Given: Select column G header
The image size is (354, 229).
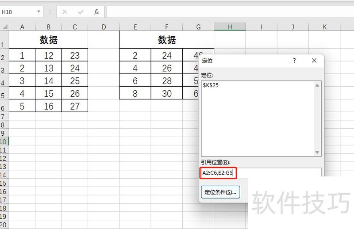Looking at the screenshot, I should (198, 27).
